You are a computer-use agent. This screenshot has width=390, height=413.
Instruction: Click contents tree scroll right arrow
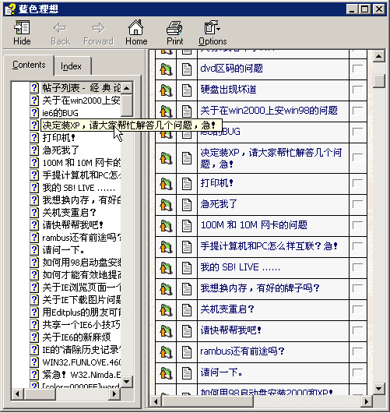[114, 394]
